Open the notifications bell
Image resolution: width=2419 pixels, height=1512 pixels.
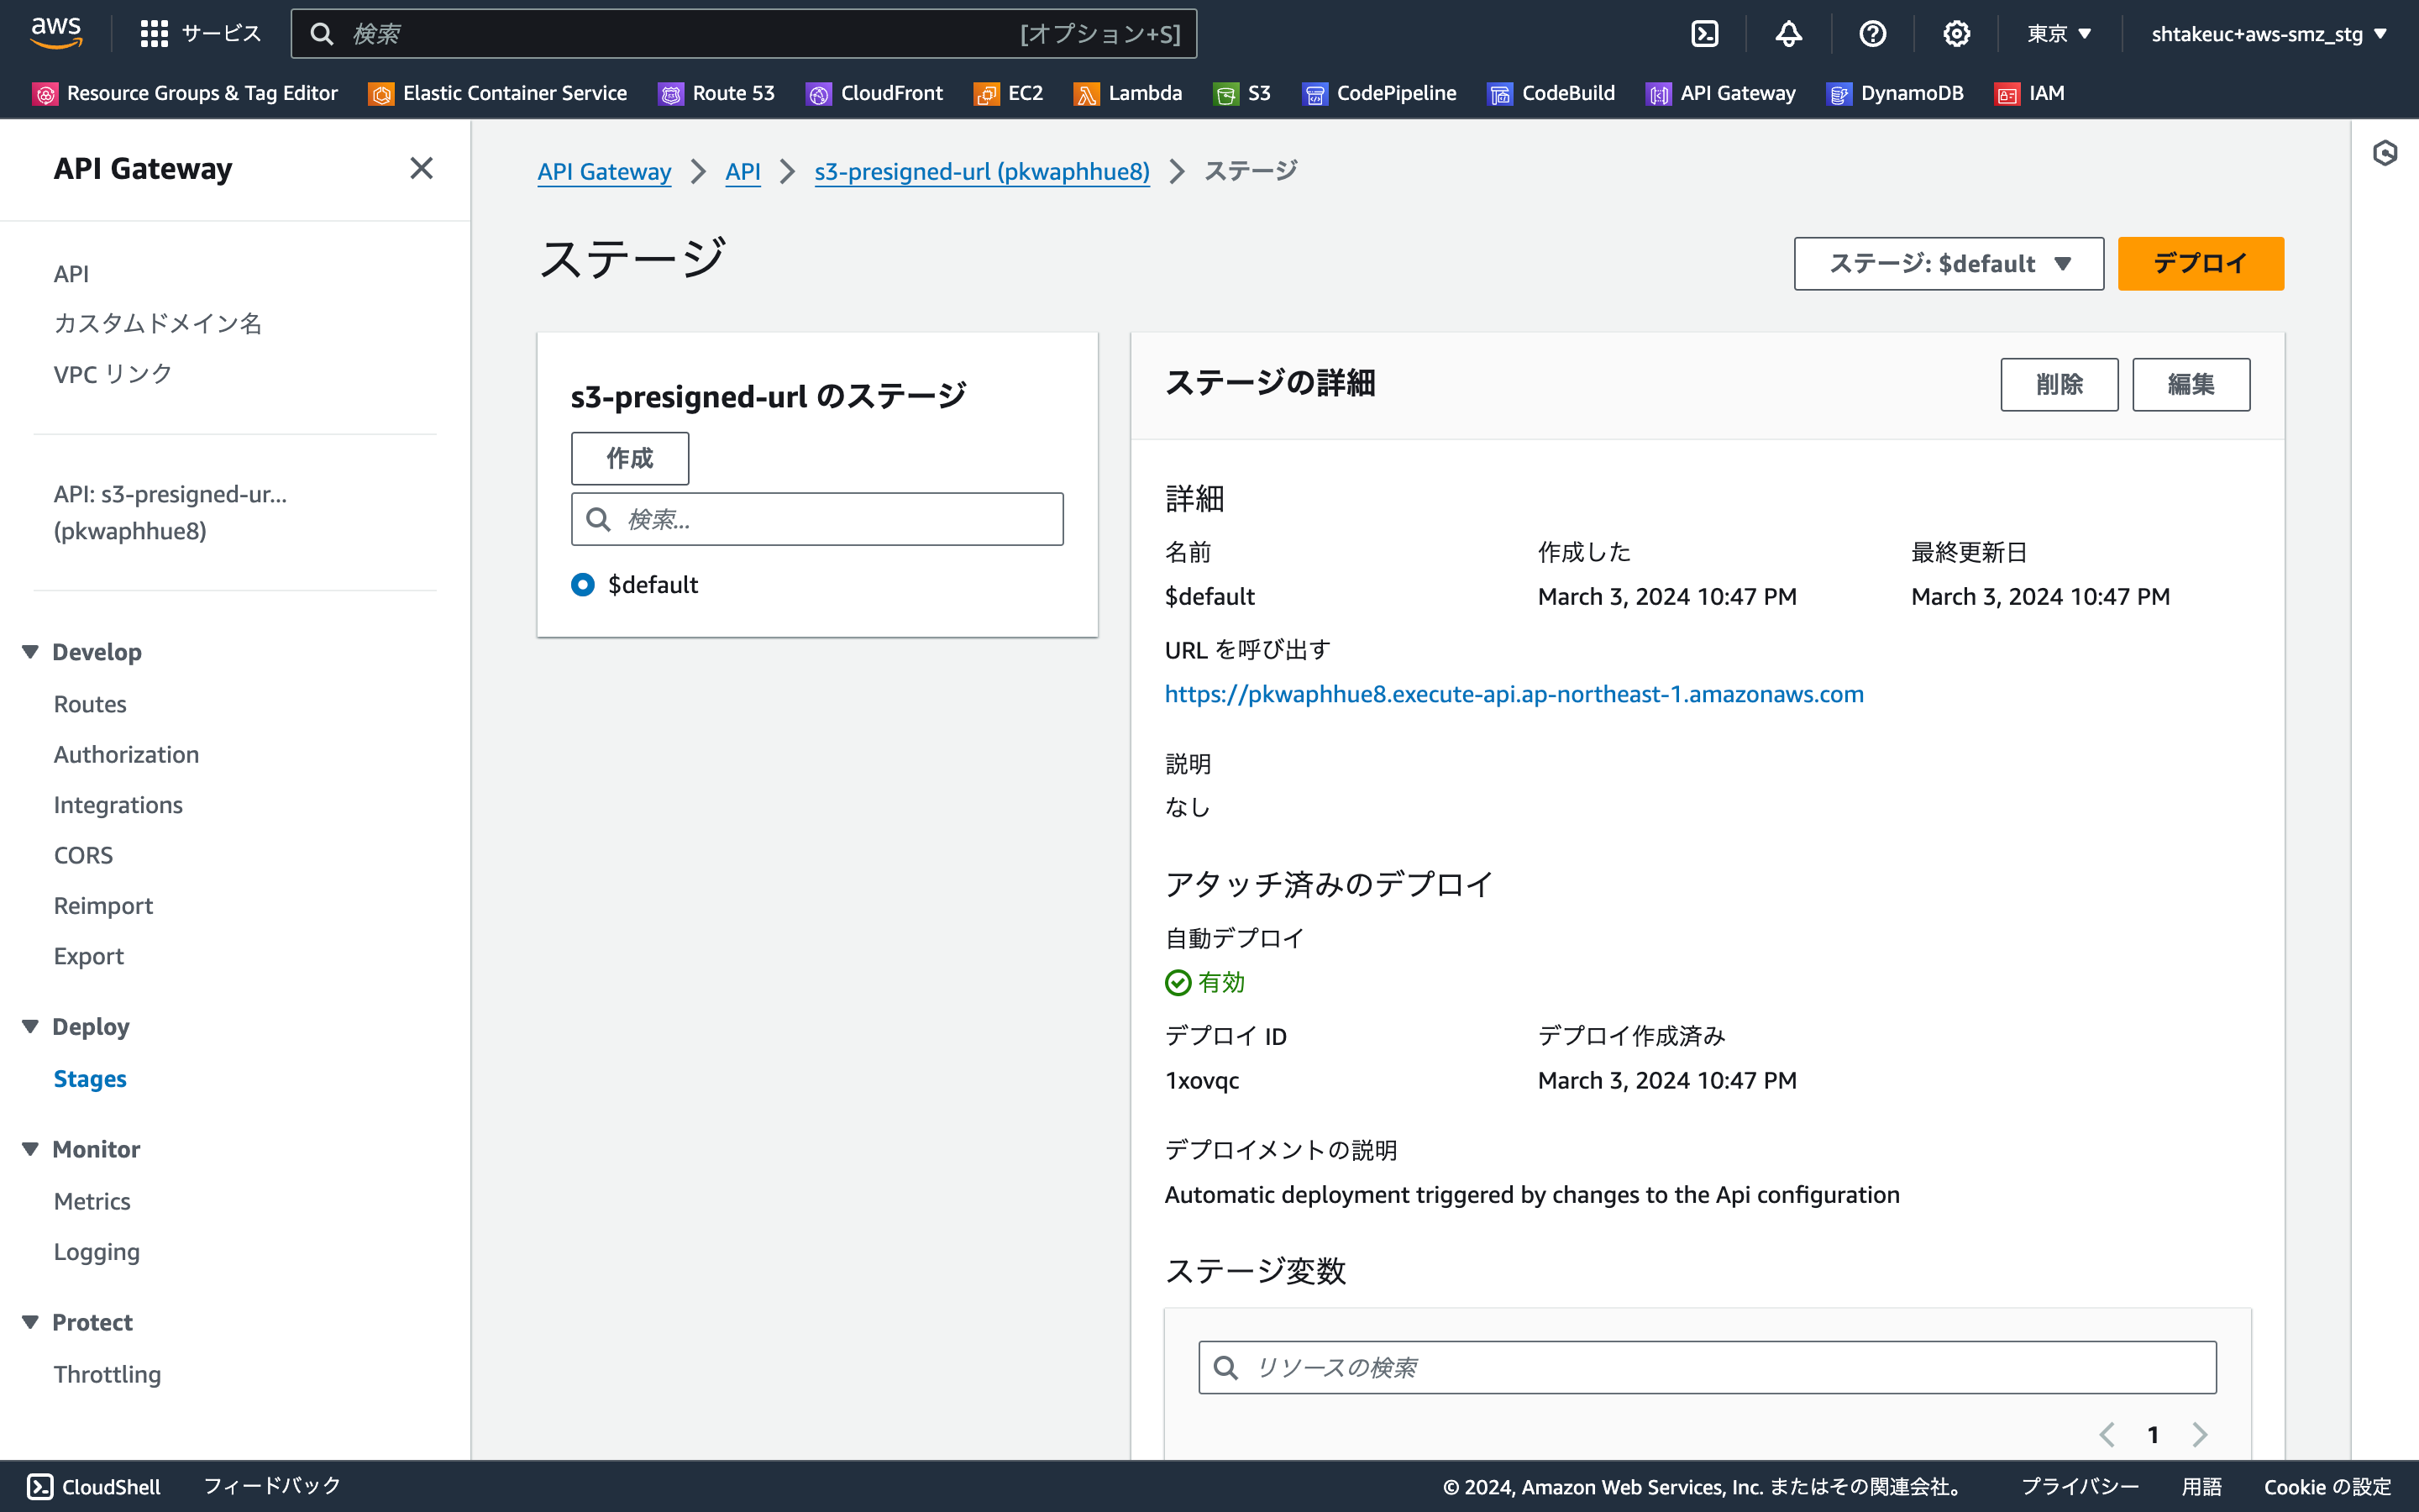tap(1788, 33)
